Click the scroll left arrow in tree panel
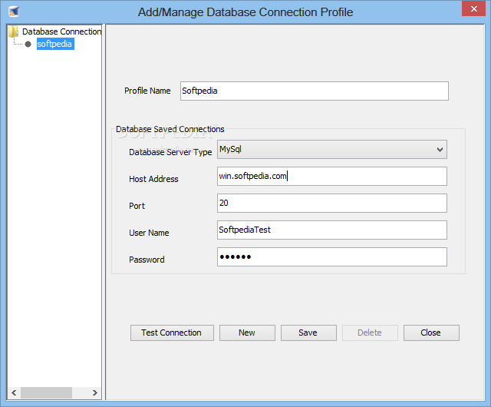The image size is (491, 407). tap(12, 392)
